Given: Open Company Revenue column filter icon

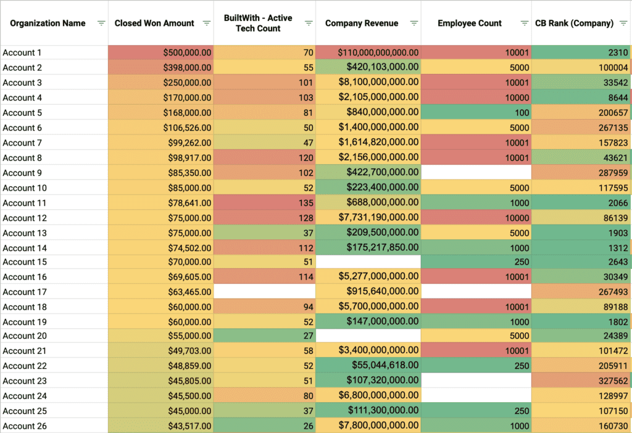Looking at the screenshot, I should 414,23.
